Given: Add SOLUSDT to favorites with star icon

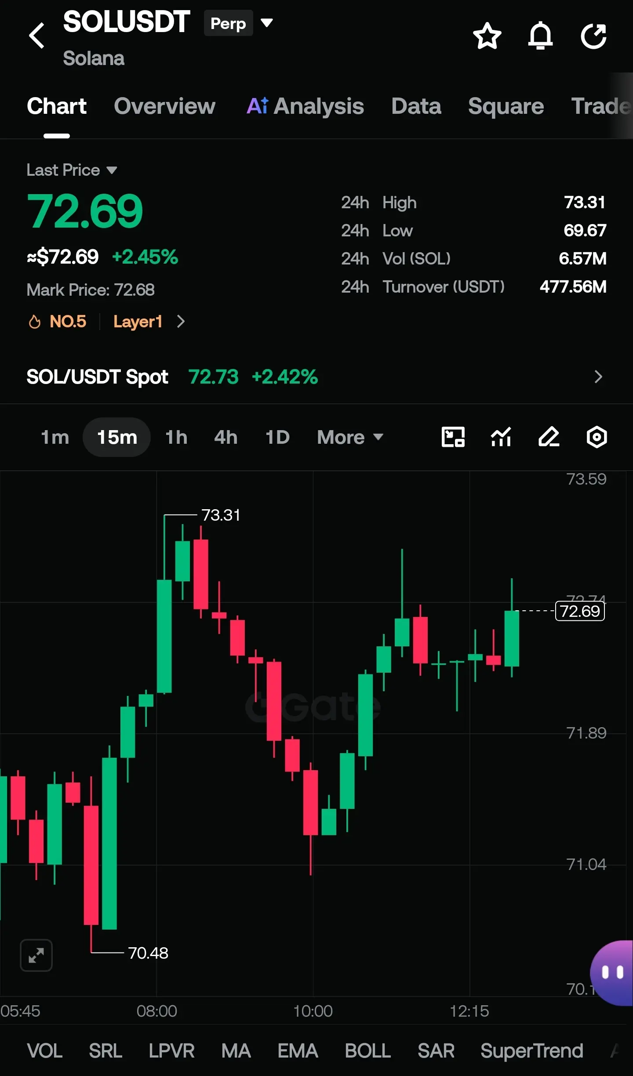Looking at the screenshot, I should coord(487,36).
